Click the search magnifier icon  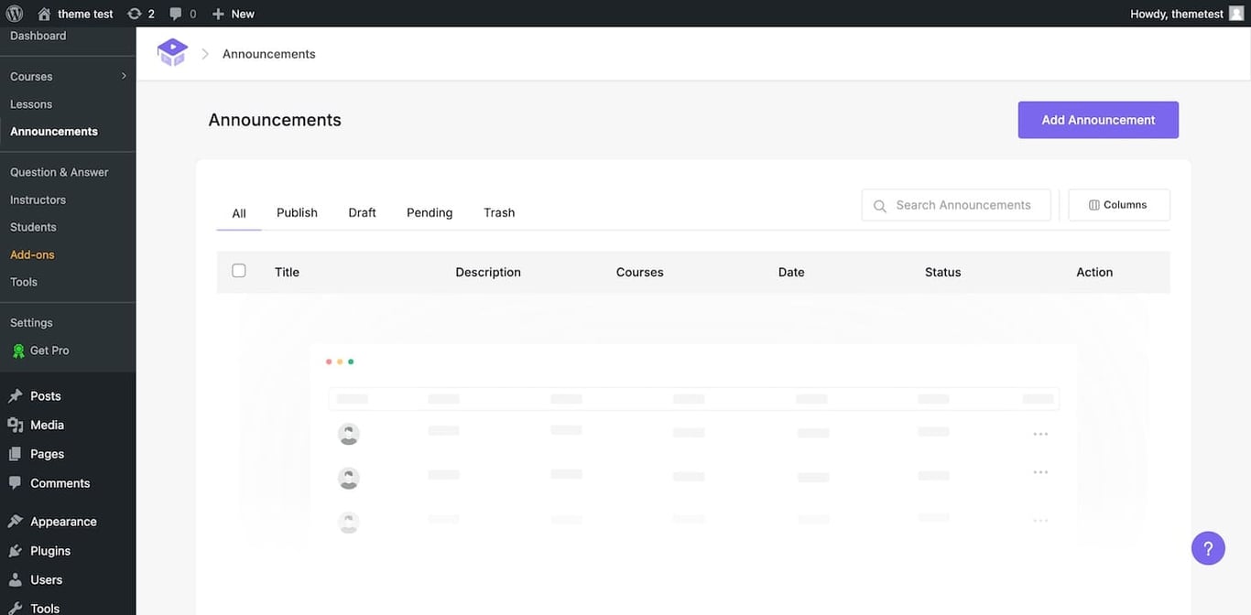coord(880,206)
